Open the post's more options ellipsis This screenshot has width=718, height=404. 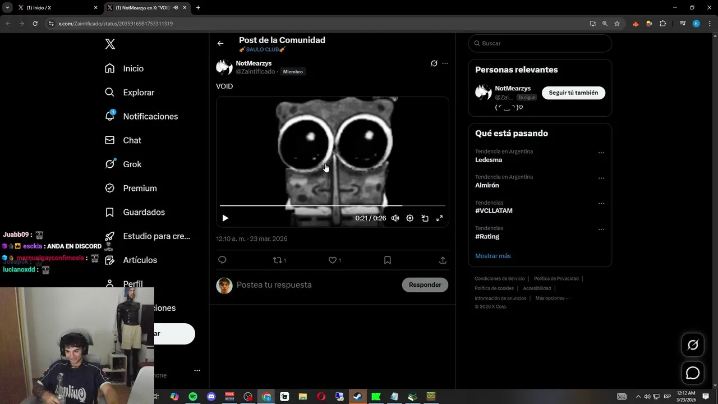(x=445, y=63)
